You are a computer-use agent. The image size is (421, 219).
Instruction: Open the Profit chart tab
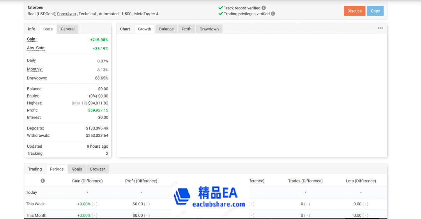point(187,29)
